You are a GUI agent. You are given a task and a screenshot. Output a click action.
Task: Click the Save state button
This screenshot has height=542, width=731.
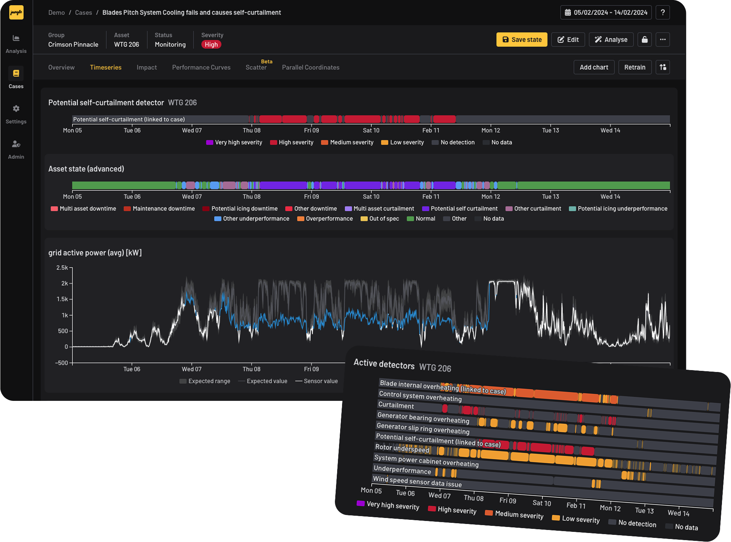522,39
